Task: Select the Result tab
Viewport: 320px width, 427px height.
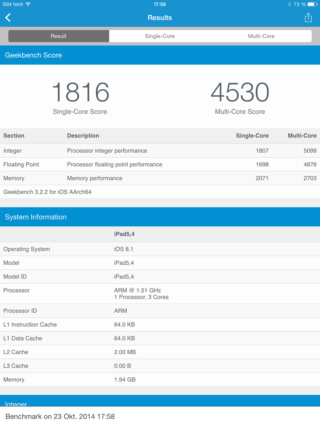Action: [59, 36]
